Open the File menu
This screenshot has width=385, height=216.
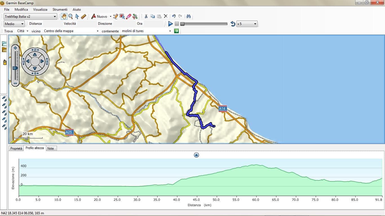click(7, 10)
